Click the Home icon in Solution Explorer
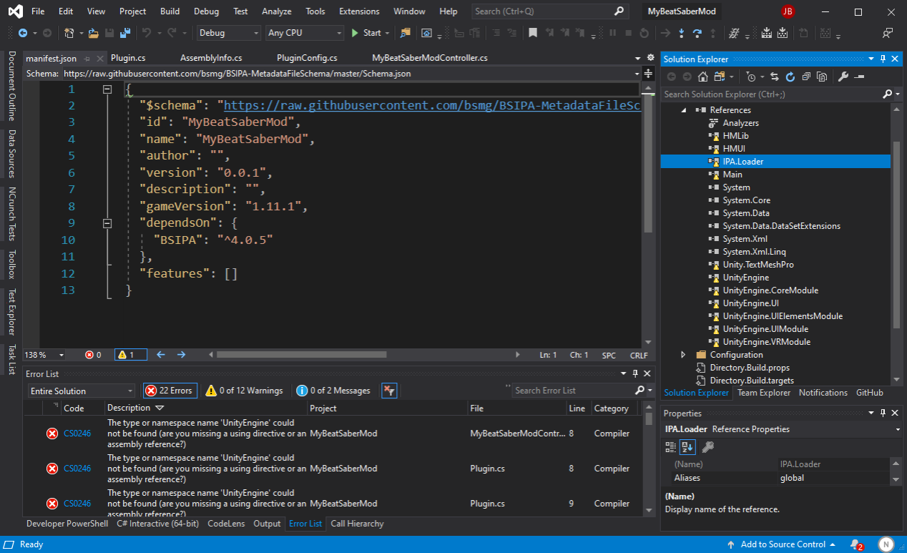 [703, 77]
